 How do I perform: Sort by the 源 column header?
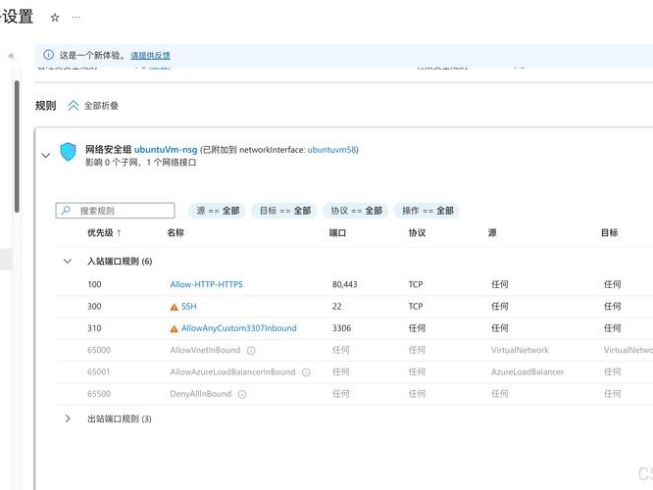point(492,232)
